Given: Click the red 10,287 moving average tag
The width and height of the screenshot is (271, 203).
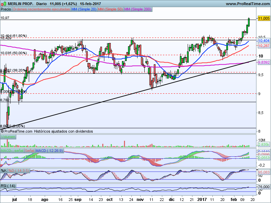Looking at the screenshot, I should pos(264,46).
